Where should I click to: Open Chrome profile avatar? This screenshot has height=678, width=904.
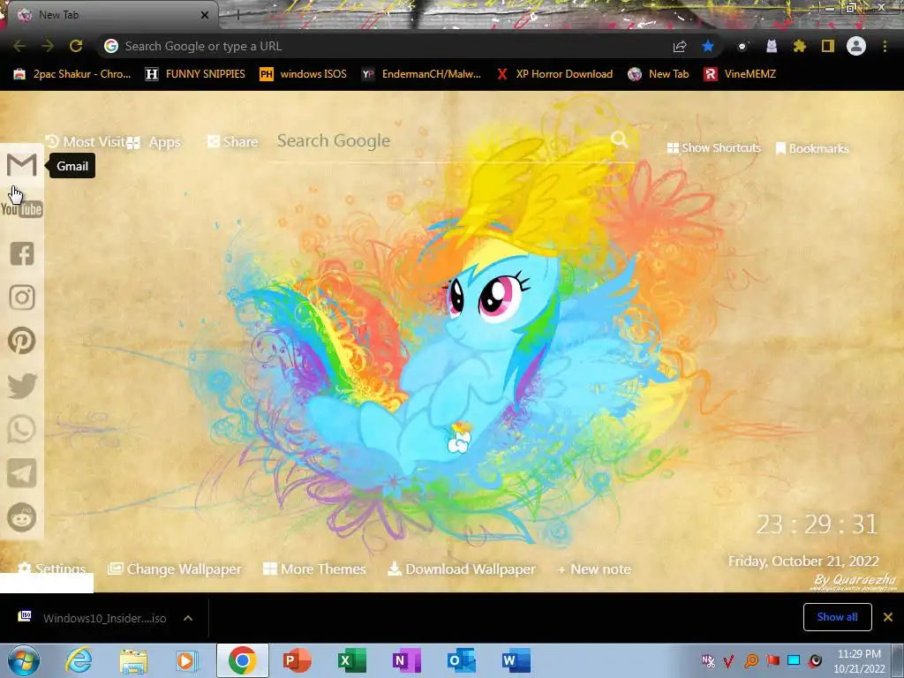pyautogui.click(x=856, y=46)
